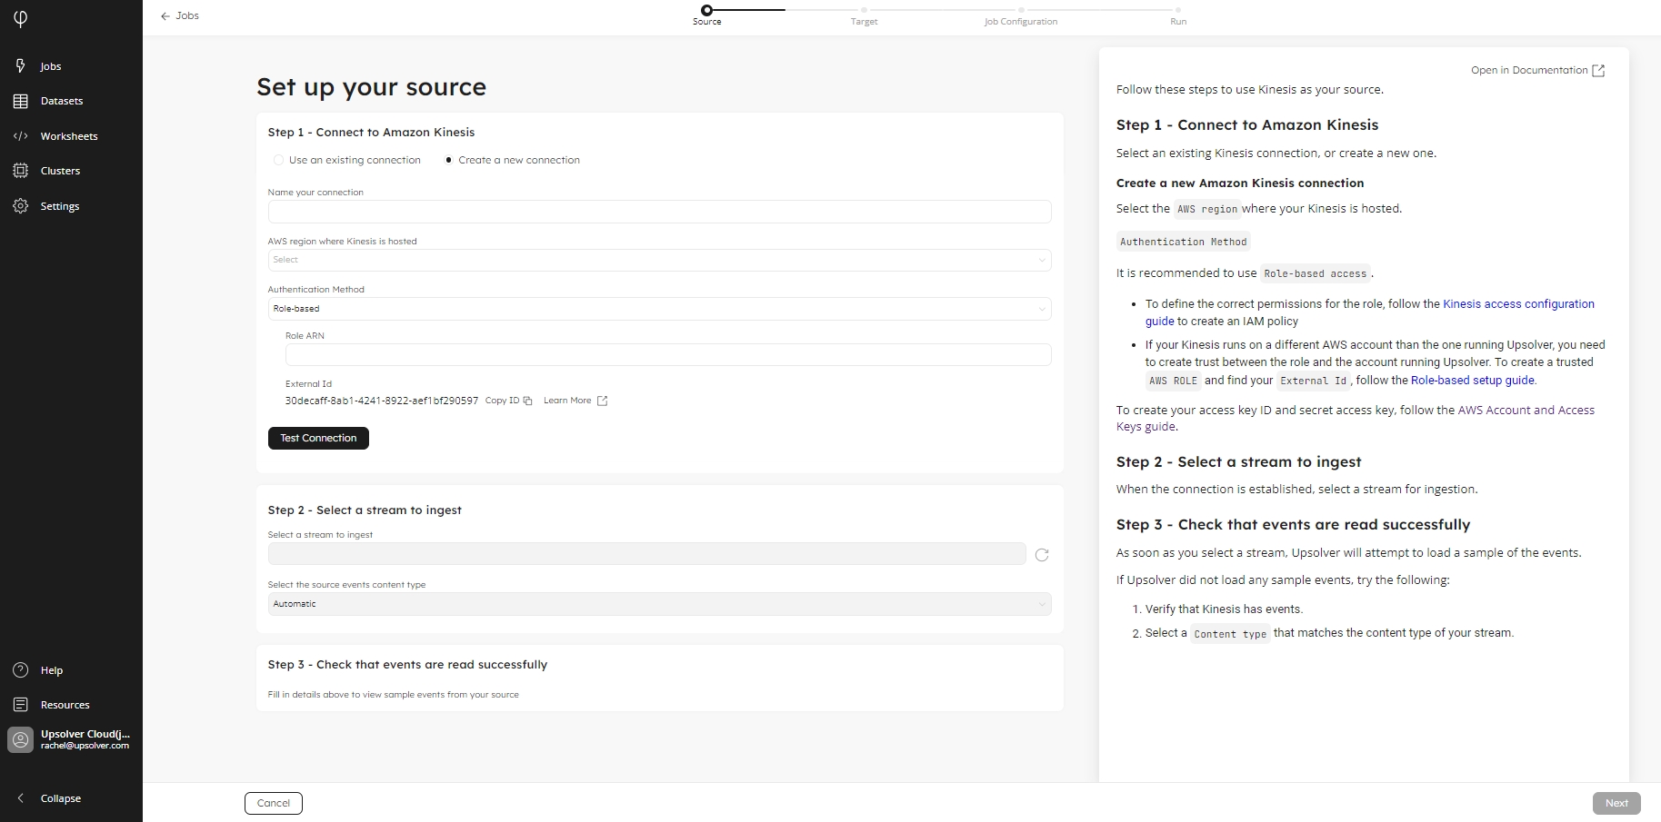Viewport: 1661px width, 822px height.
Task: Refresh the stream list icon
Action: (x=1042, y=555)
